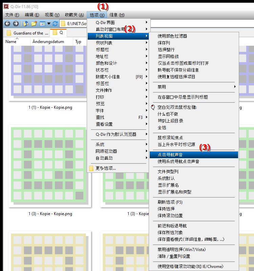This screenshot has width=254, height=271.
Task: Open the 视图 (V) menu
Action: click(52, 15)
